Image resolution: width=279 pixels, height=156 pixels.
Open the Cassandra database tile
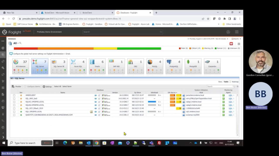point(212,66)
